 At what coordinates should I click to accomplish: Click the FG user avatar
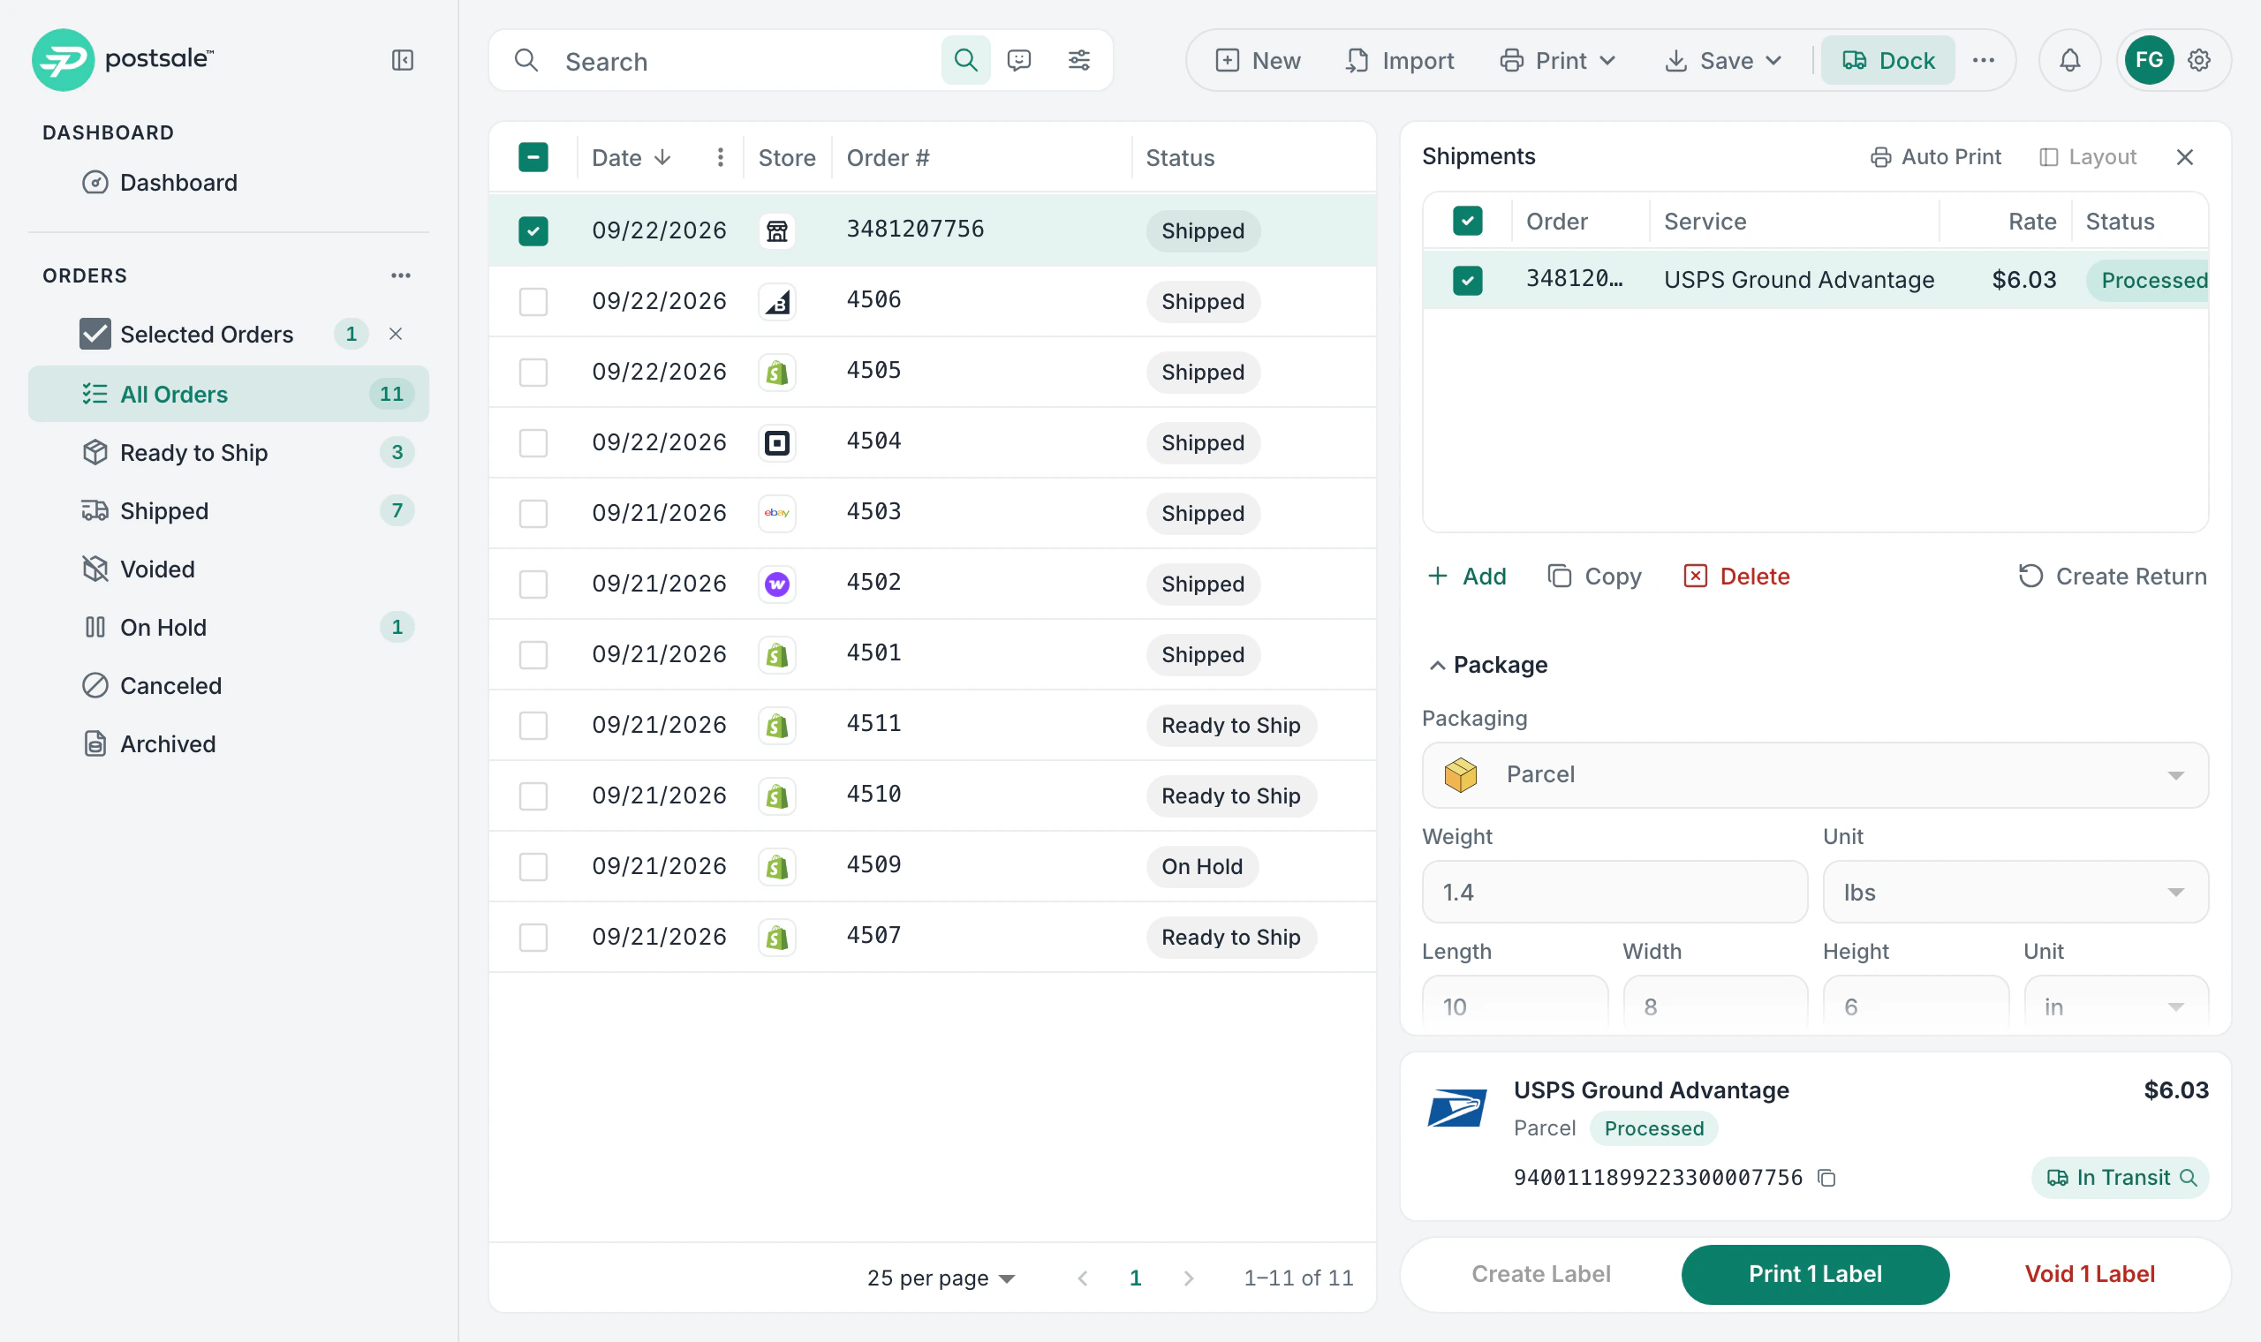2149,61
